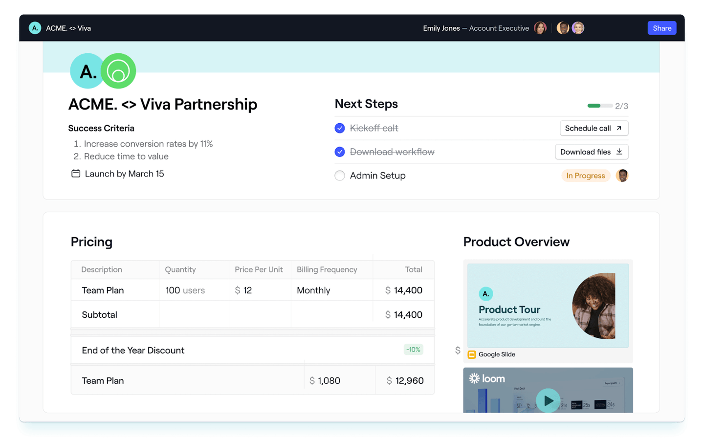Click 'Emily Jones — Account Executive' text

coord(476,28)
